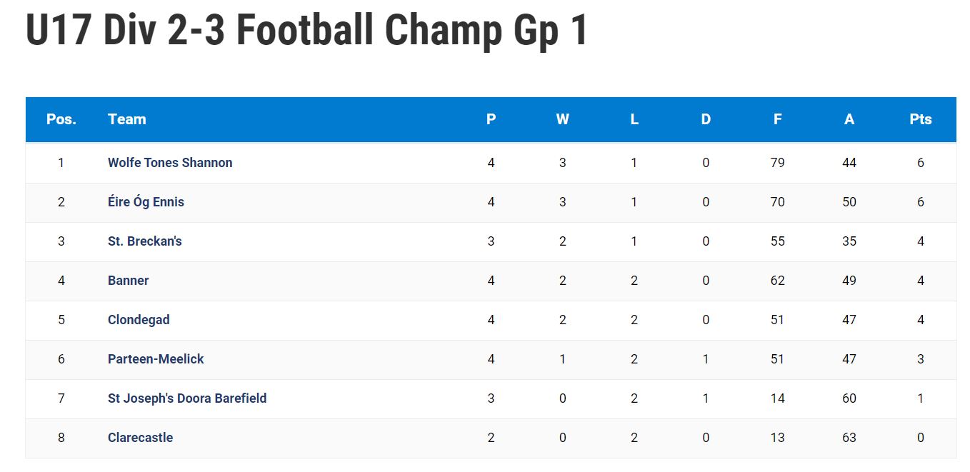970x472 pixels.
Task: Click the L (losses) column header
Action: tap(634, 119)
